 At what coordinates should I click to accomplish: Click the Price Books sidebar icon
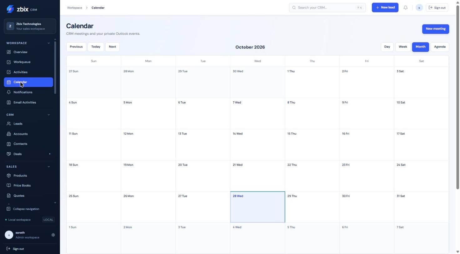click(9, 185)
